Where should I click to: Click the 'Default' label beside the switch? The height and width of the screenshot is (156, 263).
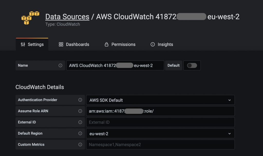click(174, 66)
